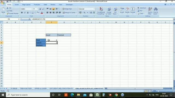This screenshot has height=98, width=175.
Task: Toggle Bold formatting
Action: [22, 13]
